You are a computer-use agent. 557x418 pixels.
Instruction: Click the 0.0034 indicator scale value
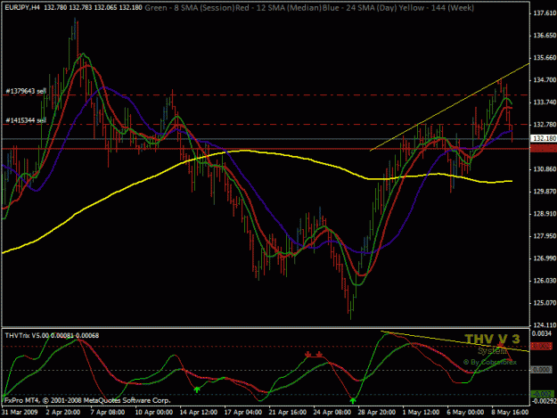point(542,333)
